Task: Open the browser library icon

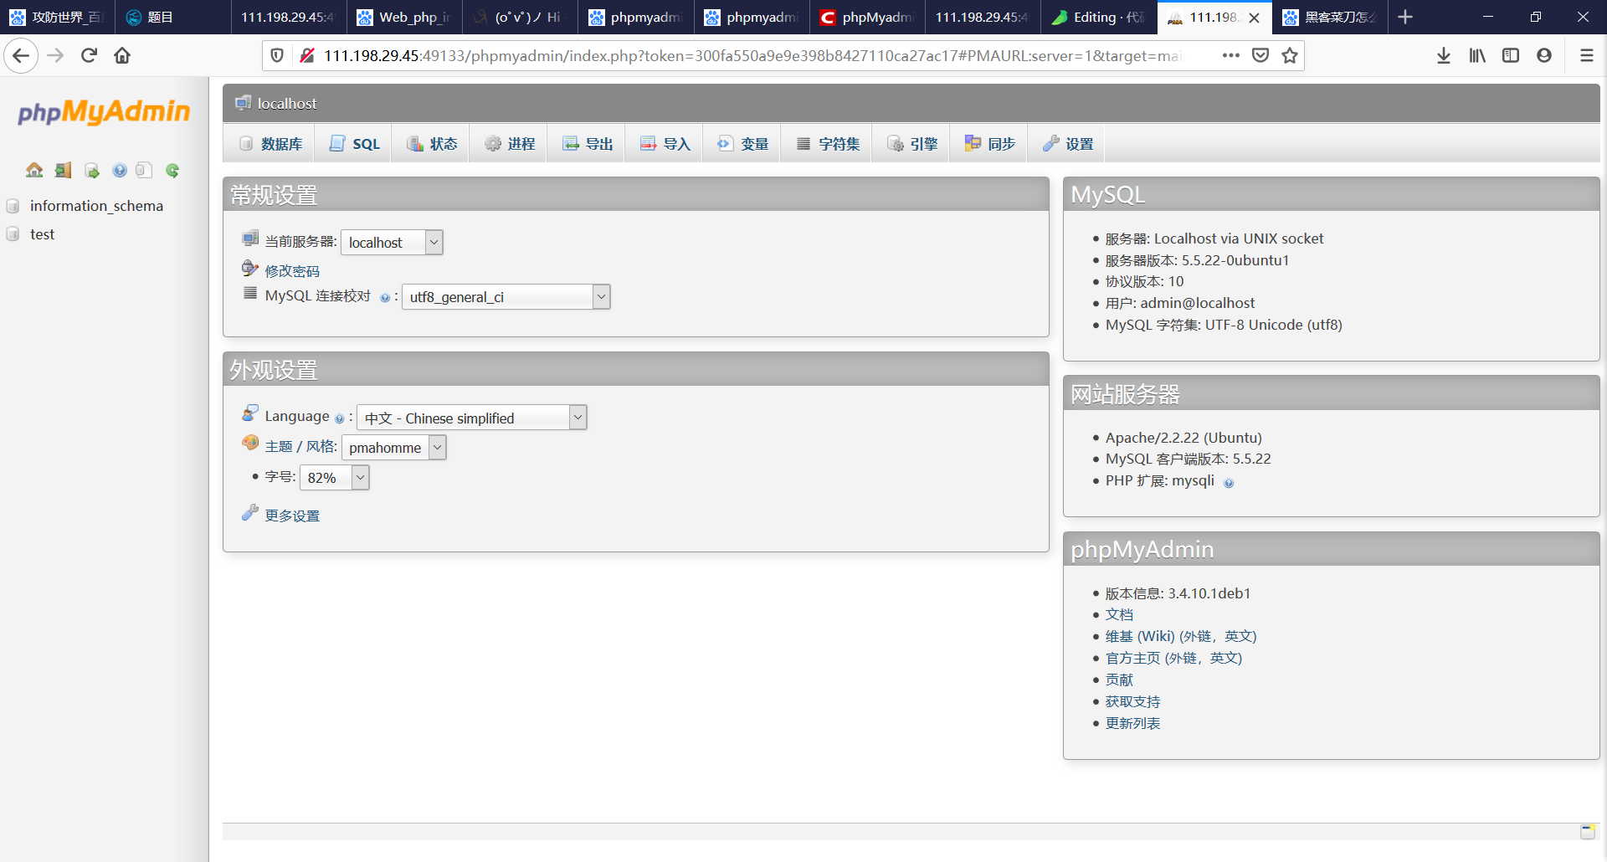Action: coord(1477,56)
